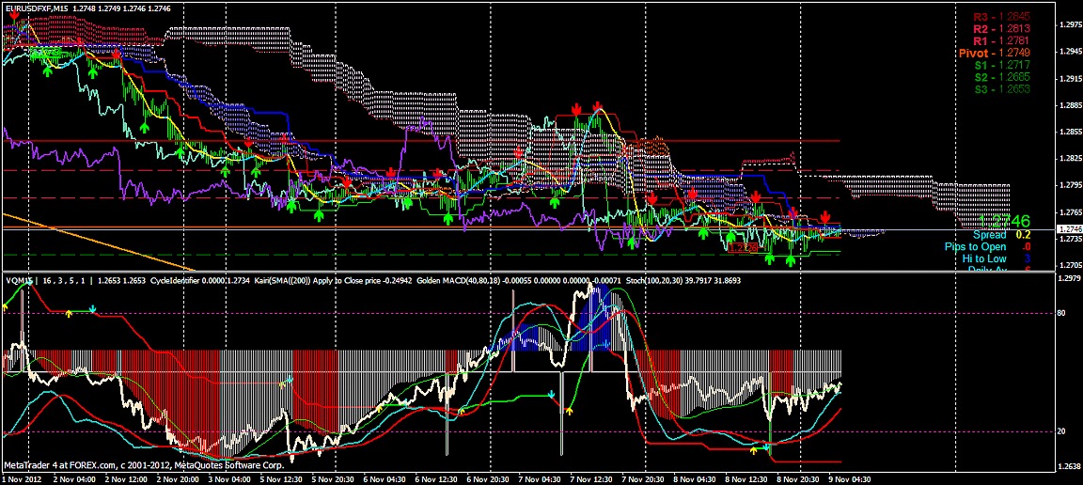Viewport: 1083px width, 485px height.
Task: Click the red 1.2726 price tag on the chart
Action: tap(743, 247)
